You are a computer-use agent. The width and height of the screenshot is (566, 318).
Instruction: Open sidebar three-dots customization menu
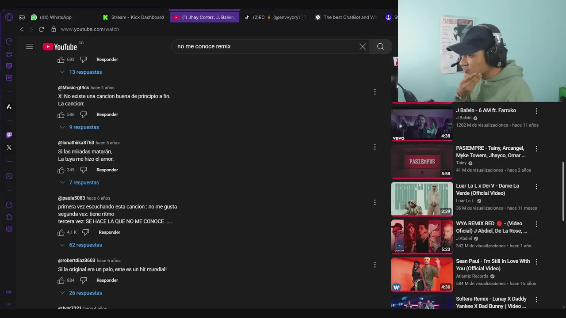[x=9, y=304]
